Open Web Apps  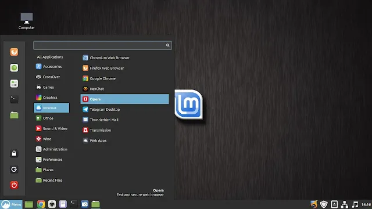[125, 140]
